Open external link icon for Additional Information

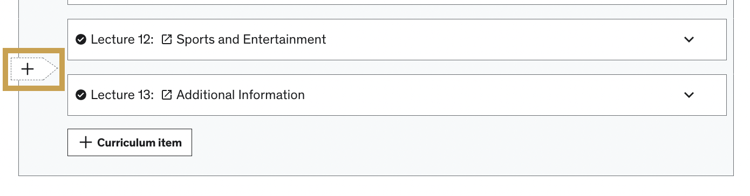point(167,95)
